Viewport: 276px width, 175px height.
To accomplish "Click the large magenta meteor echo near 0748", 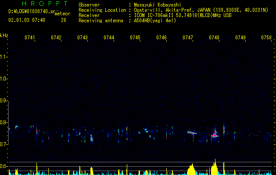I will tap(215, 135).
